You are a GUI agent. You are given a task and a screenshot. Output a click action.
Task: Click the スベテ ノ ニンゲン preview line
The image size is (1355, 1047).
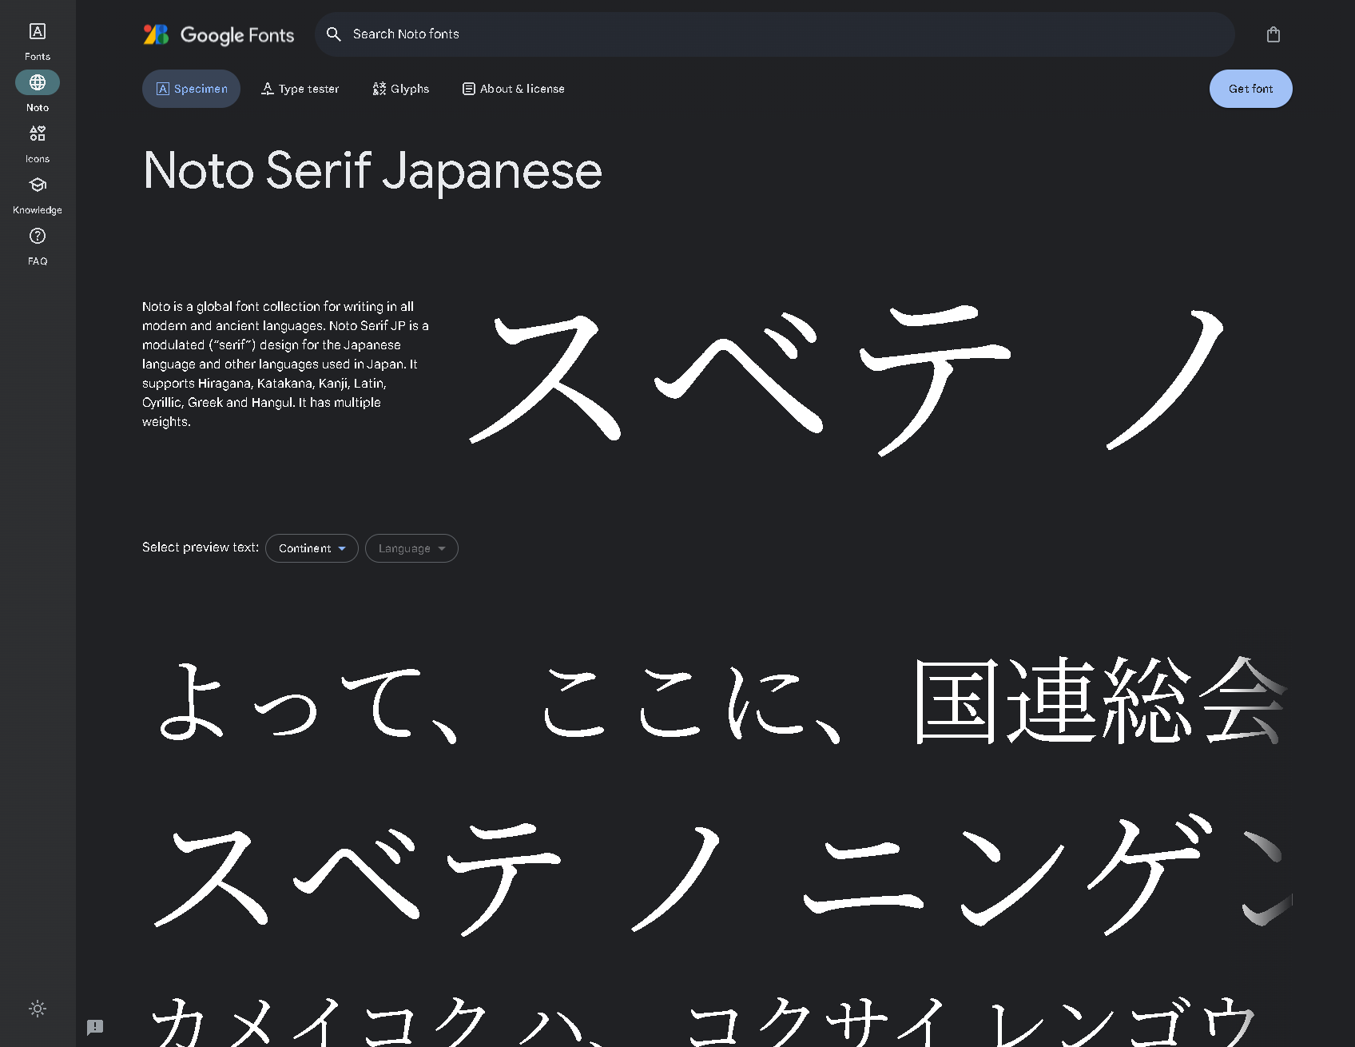[x=717, y=875]
